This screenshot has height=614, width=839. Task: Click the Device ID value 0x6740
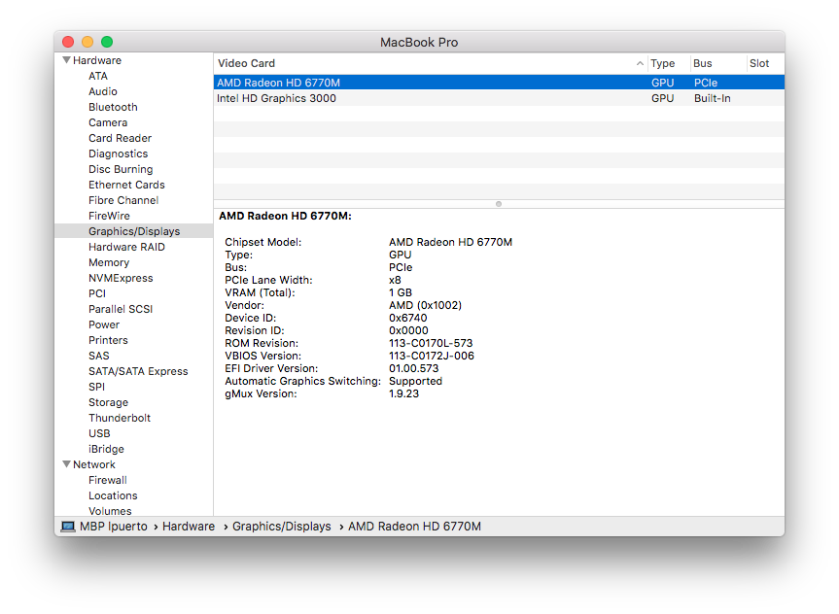(x=407, y=318)
